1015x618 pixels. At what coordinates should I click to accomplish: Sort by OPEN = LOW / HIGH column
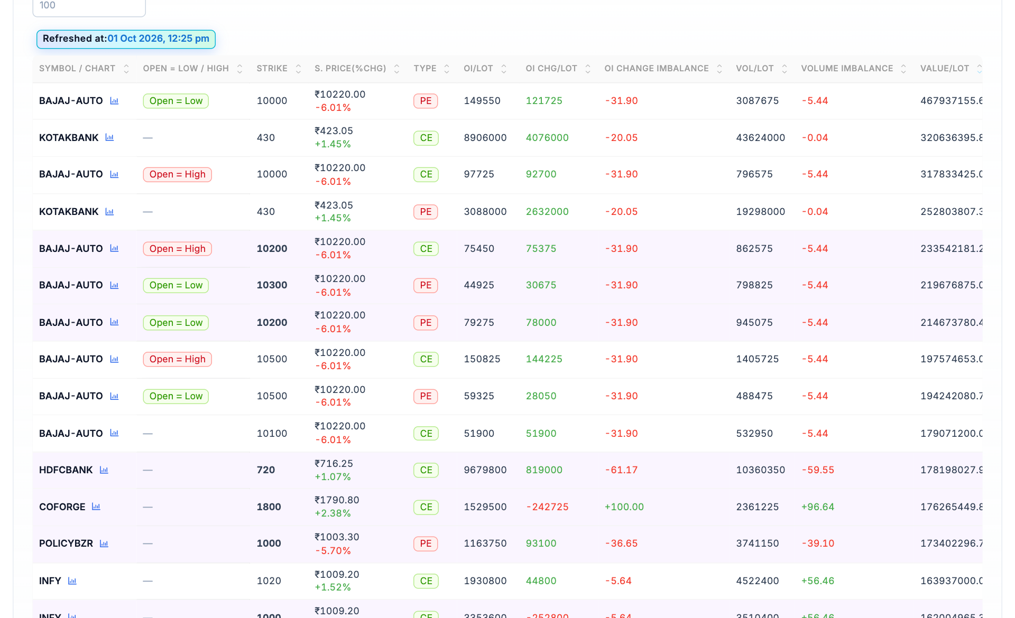coord(239,69)
